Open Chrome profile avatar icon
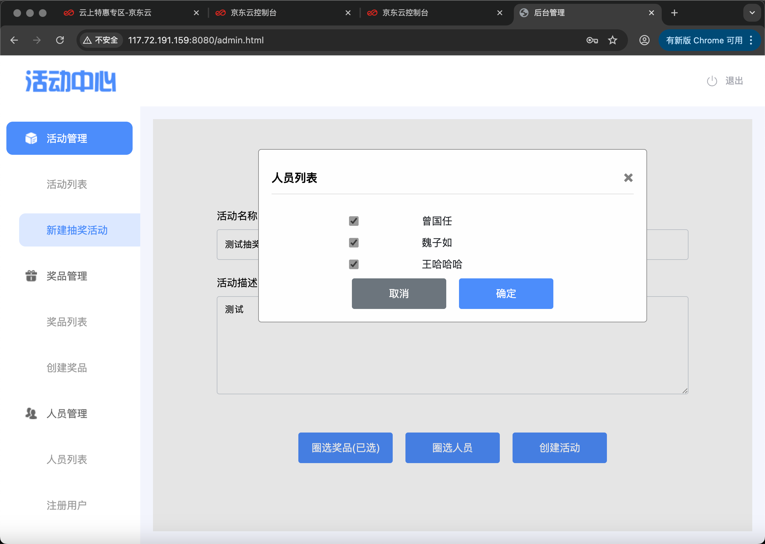This screenshot has height=544, width=765. (644, 40)
